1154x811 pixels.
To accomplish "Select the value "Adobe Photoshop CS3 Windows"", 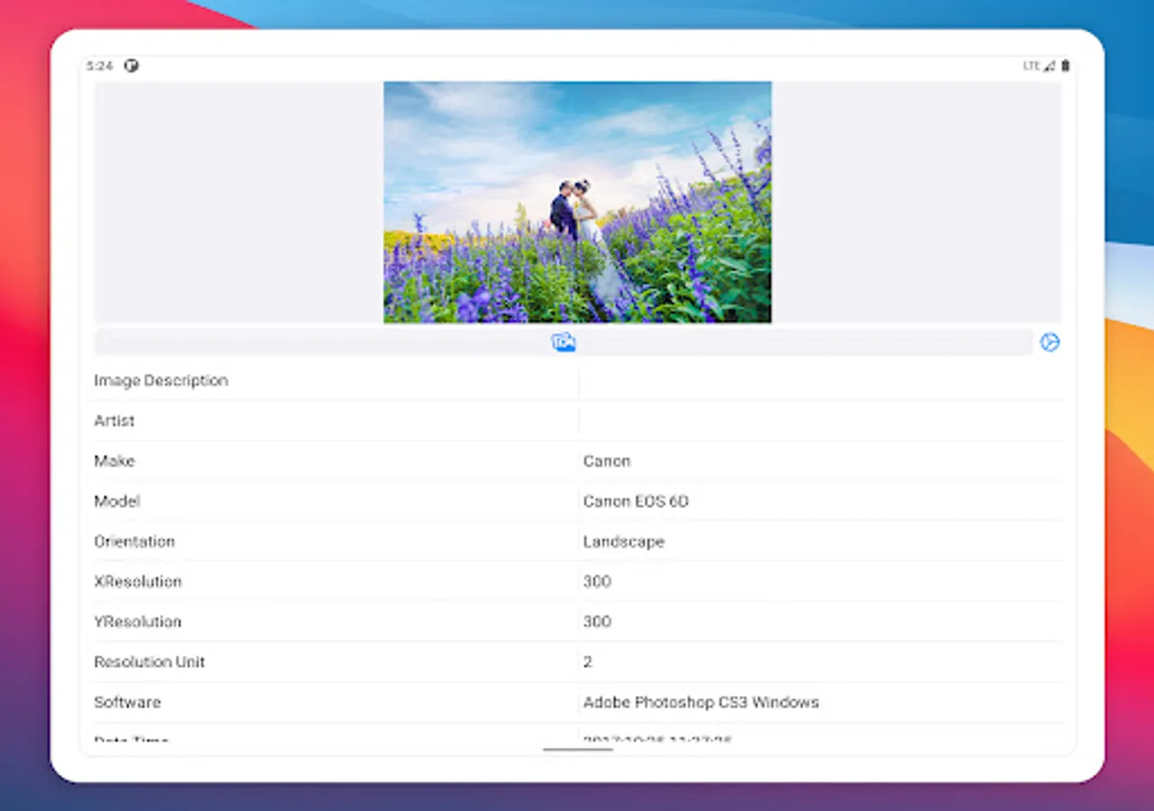I will coord(701,702).
